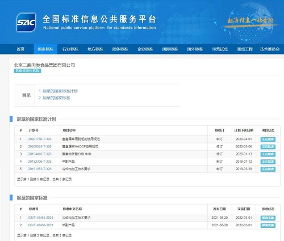
Task: Select the 国家标准 navigation tab
Action: (x=45, y=49)
